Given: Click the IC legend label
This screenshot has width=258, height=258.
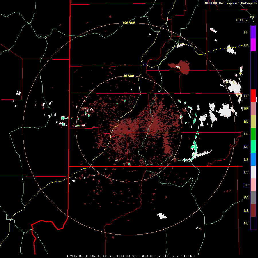Looking at the screenshot, I should pos(246,185).
